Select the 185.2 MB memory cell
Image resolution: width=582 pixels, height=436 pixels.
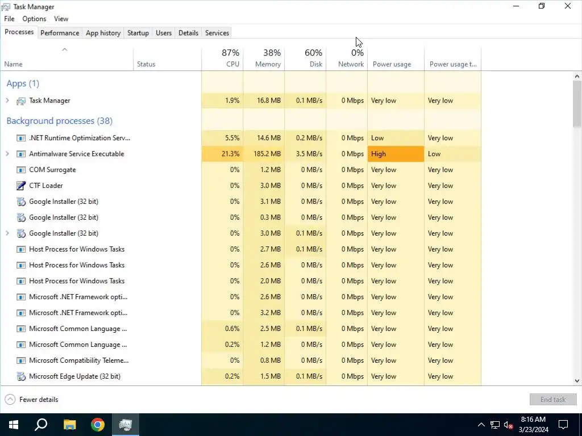click(264, 154)
